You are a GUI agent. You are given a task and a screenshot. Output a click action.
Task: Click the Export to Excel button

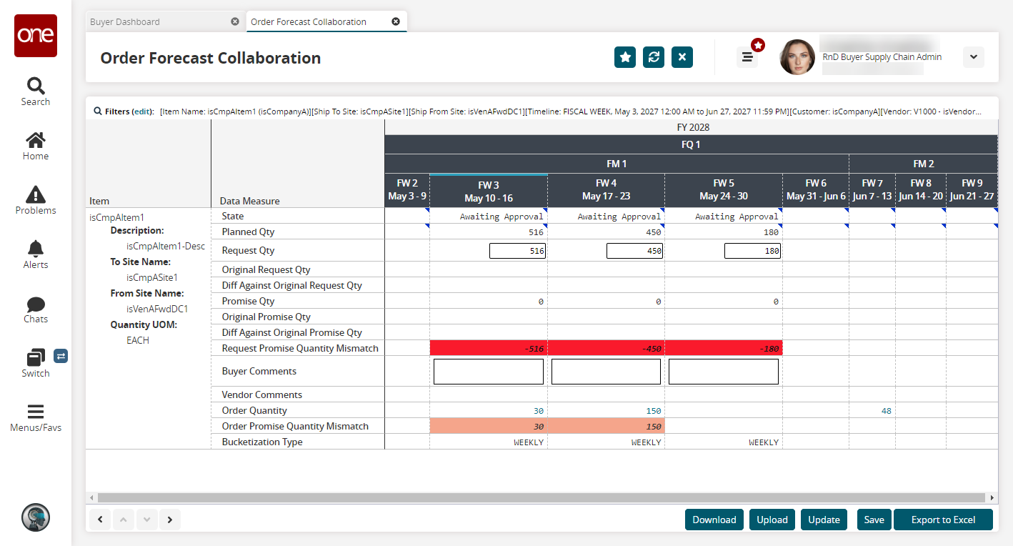click(x=943, y=520)
